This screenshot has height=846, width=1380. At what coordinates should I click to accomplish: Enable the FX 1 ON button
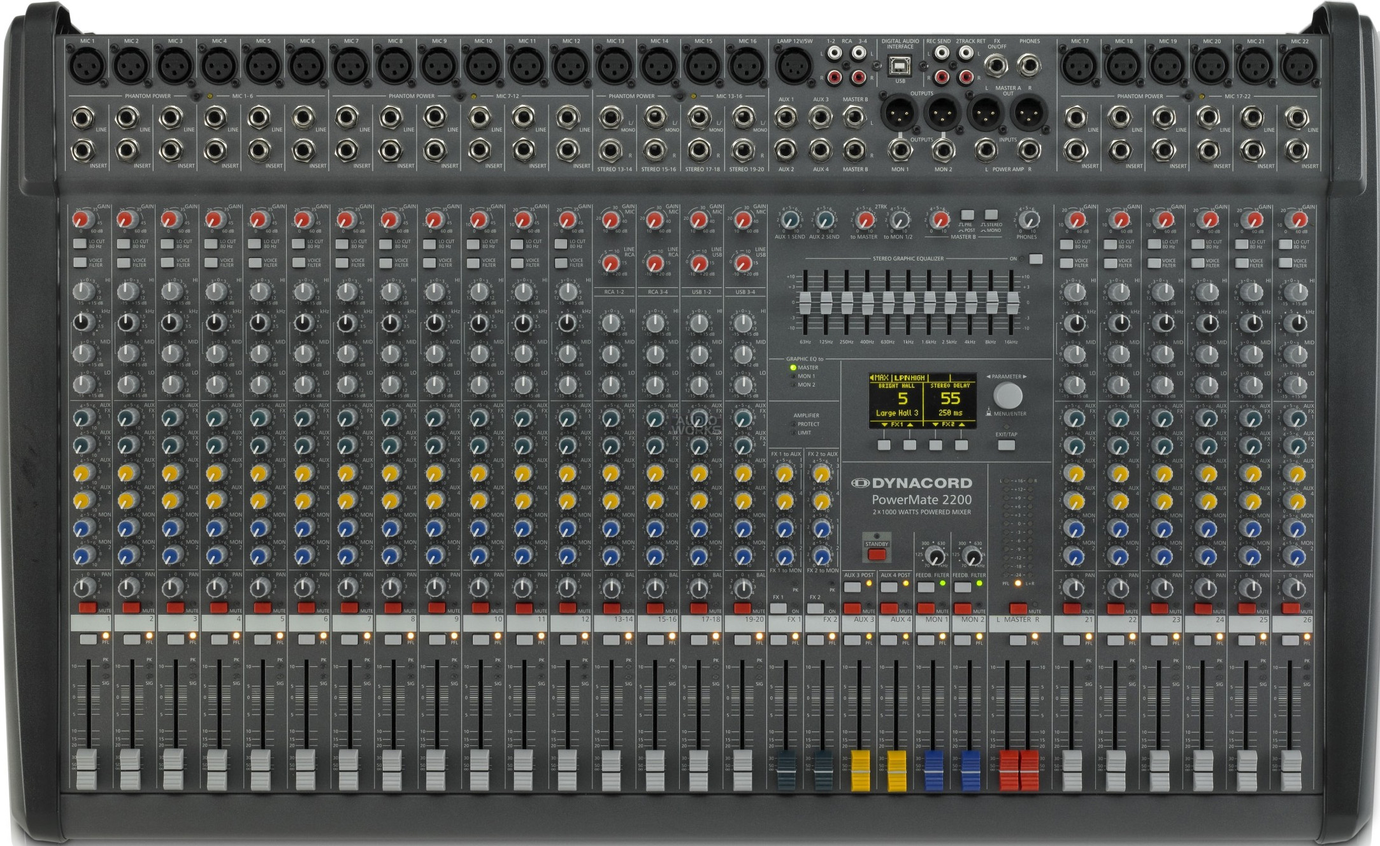click(x=778, y=608)
